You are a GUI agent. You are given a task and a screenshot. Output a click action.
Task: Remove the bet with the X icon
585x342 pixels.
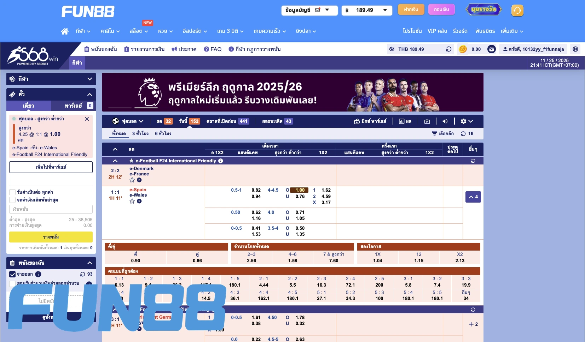click(x=87, y=119)
